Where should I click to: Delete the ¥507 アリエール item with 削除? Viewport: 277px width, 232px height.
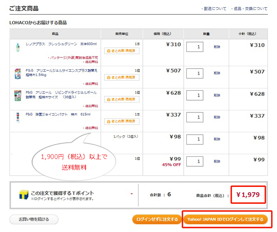[217, 73]
